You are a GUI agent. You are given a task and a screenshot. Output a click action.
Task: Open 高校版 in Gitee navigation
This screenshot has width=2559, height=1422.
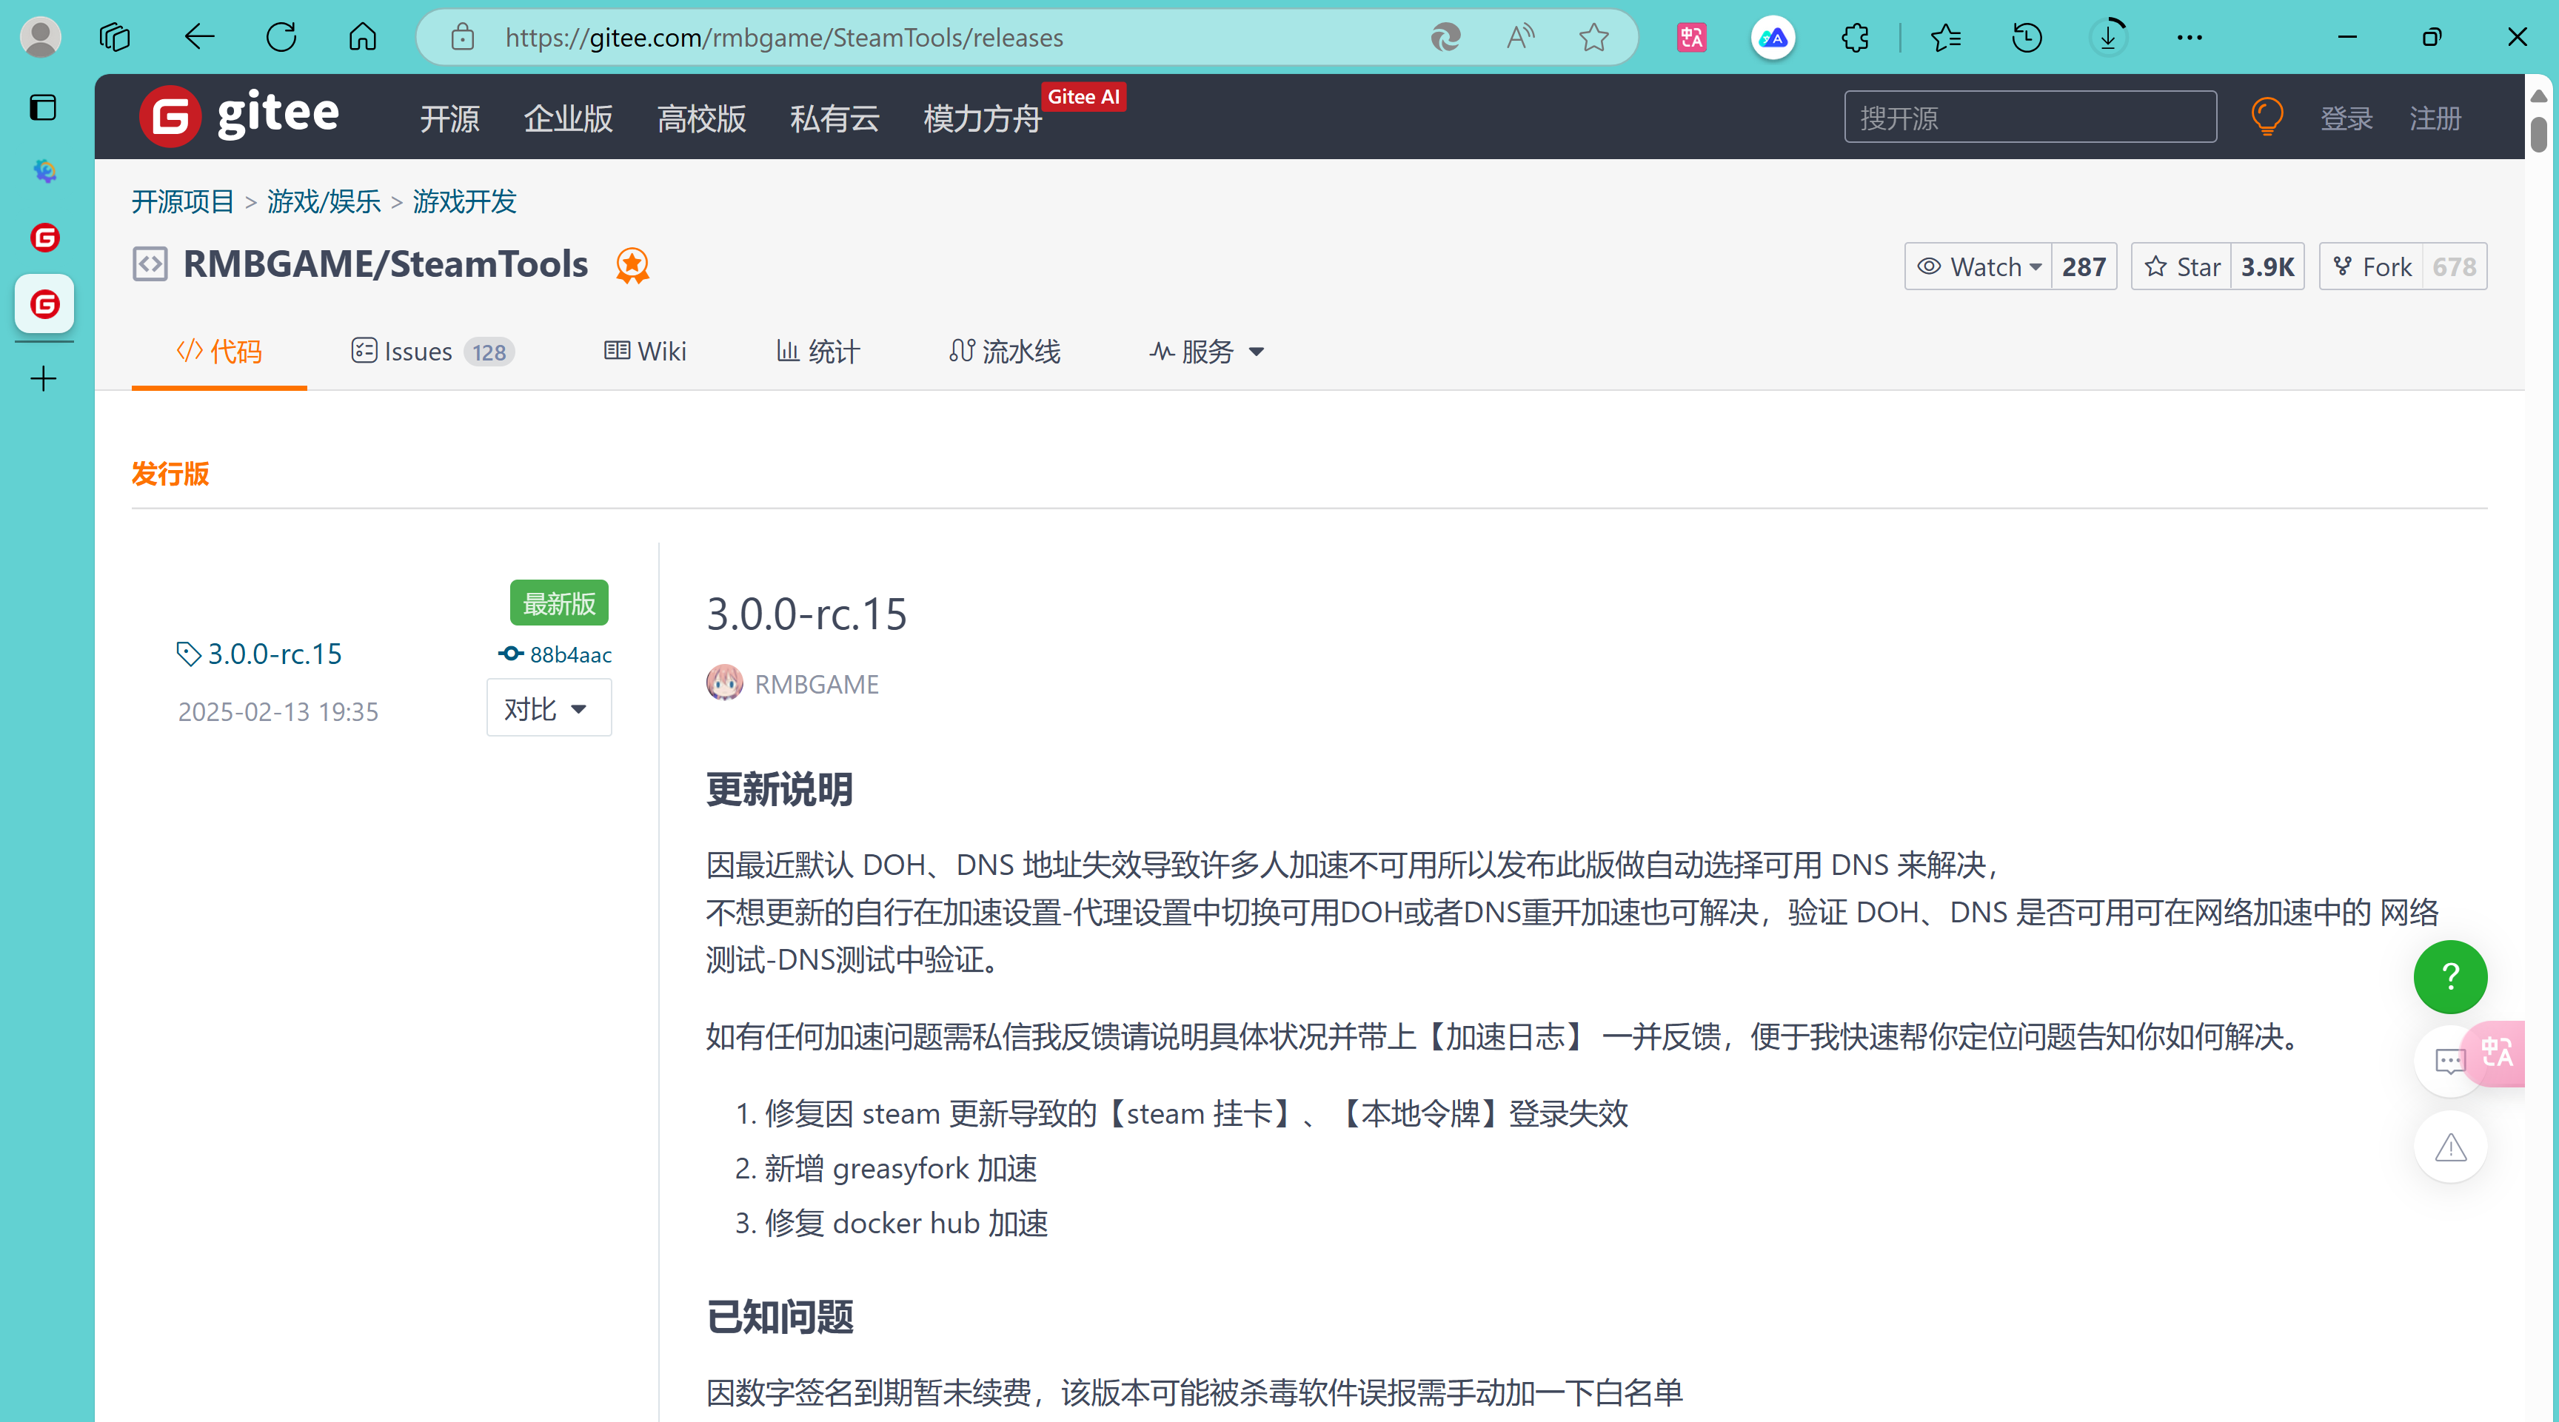pyautogui.click(x=701, y=118)
